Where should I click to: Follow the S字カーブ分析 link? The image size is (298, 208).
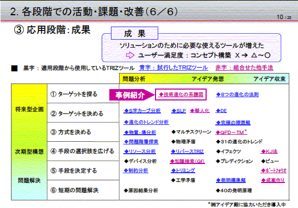pyautogui.click(x=142, y=111)
